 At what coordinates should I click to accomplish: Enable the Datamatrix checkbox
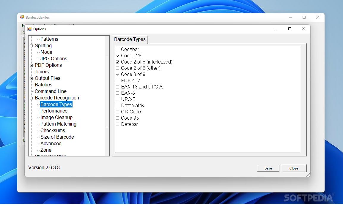pos(117,105)
